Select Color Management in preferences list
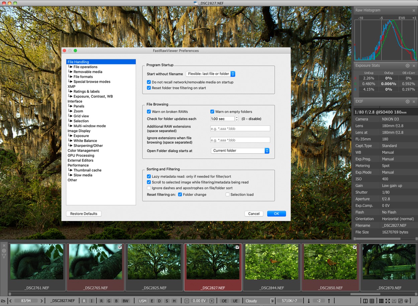418x306 pixels. coord(83,150)
